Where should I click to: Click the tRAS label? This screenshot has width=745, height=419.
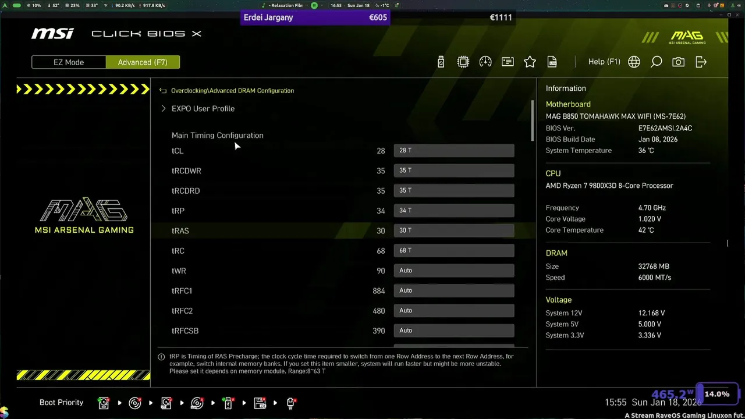tap(180, 231)
